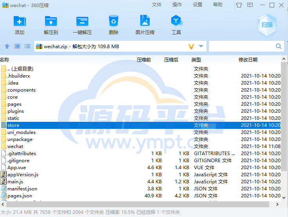
Task: Open the Operations (操作) menu
Action: pyautogui.click(x=177, y=5)
